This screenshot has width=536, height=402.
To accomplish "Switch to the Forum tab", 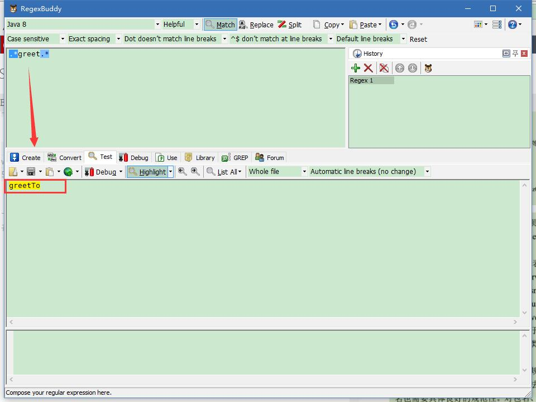I will point(270,157).
